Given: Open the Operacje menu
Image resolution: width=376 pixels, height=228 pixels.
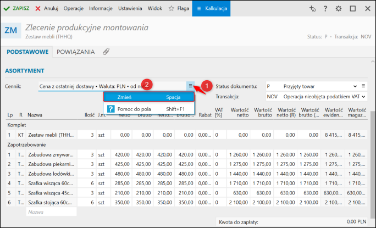Looking at the screenshot, I should [74, 9].
